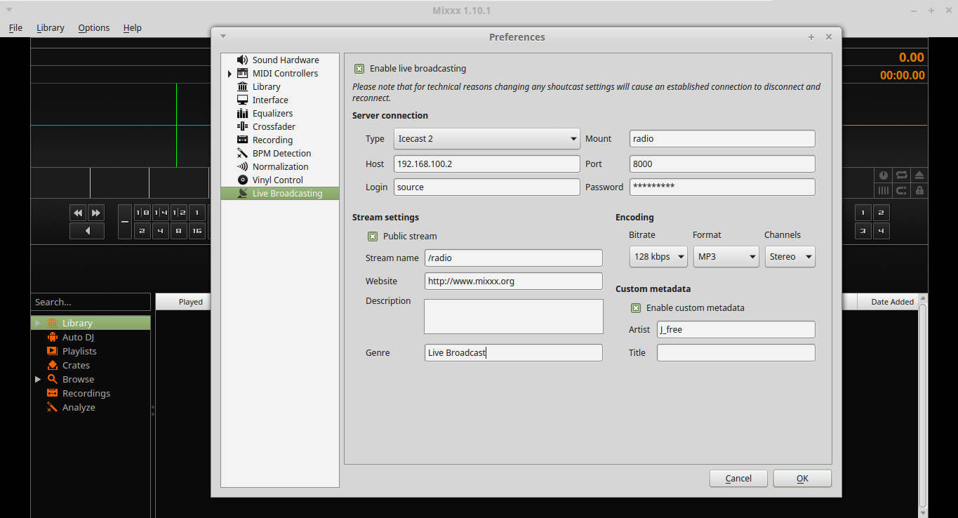The image size is (958, 518).
Task: Click the empty Description text box
Action: pyautogui.click(x=514, y=317)
